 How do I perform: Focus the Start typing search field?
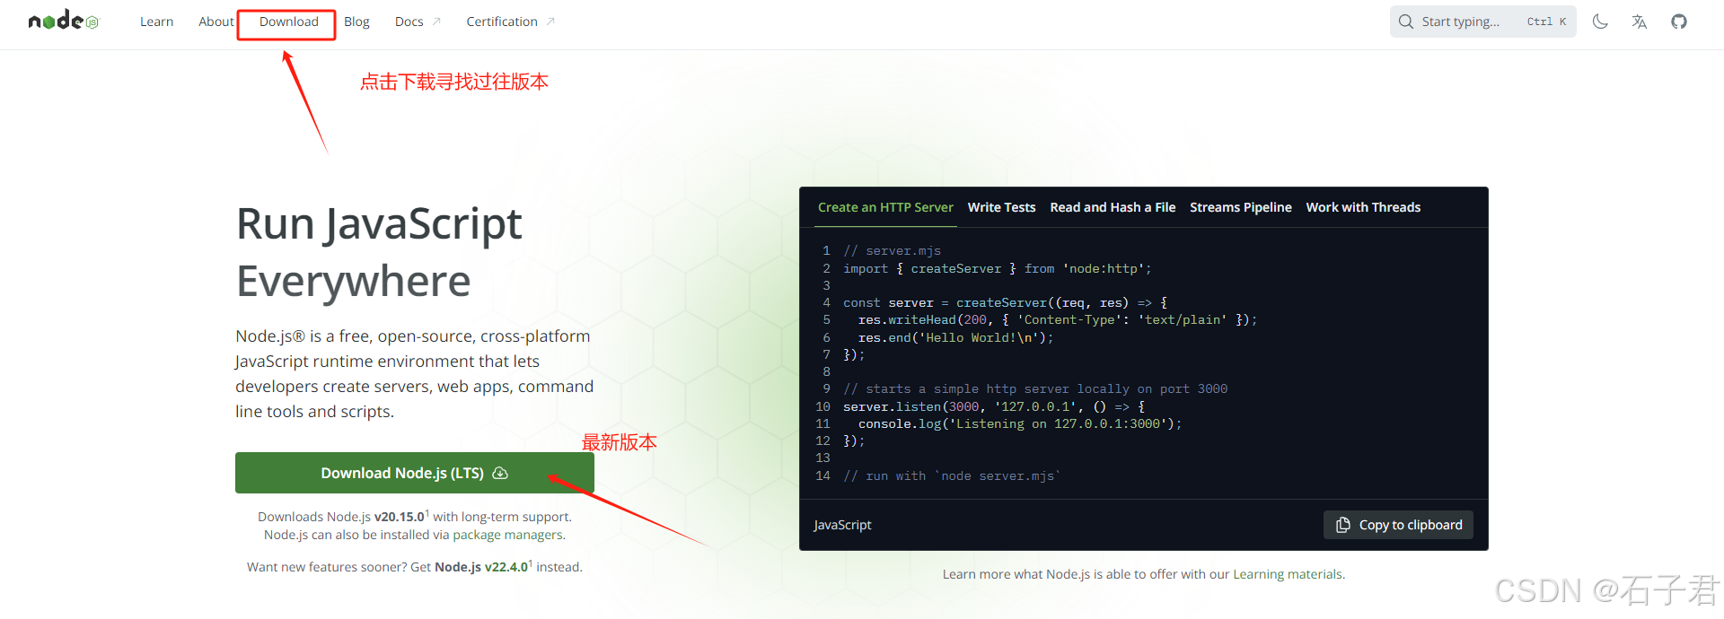(x=1482, y=22)
